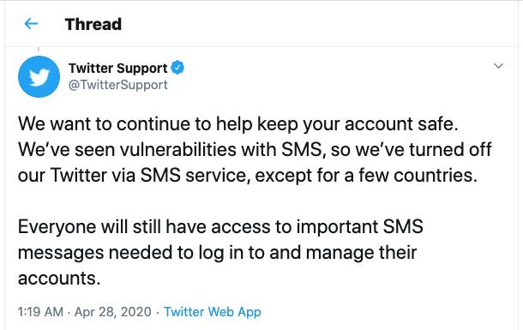The width and height of the screenshot is (523, 330).
Task: Click the line starting "We've seen vulnerabilities"
Action: point(255,150)
